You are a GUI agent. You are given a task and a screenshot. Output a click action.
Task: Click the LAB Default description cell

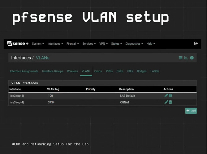coord(127,96)
